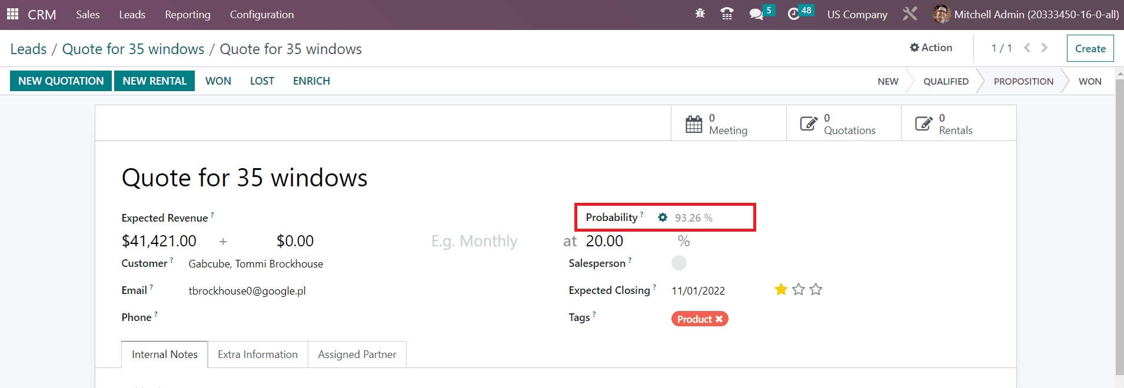Select the PROPOSITION pipeline stage
The image size is (1124, 388).
1023,82
